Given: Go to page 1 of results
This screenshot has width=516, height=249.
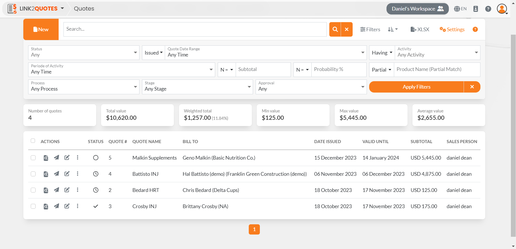Looking at the screenshot, I should (x=254, y=229).
